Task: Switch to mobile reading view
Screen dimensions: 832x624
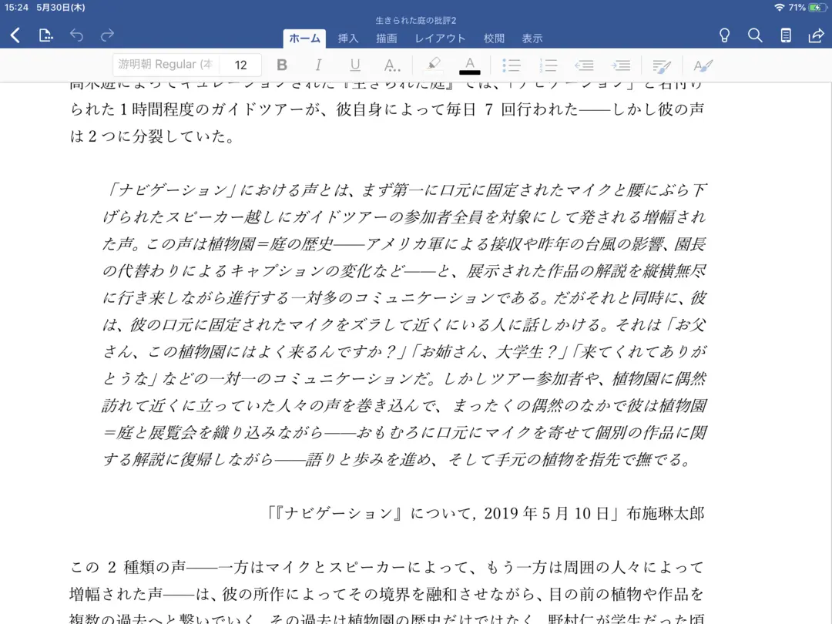Action: (786, 35)
